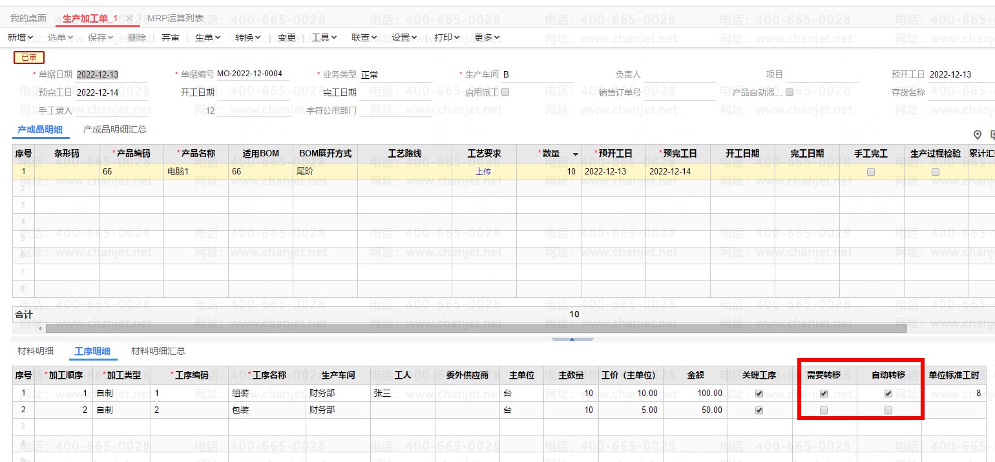995x462 pixels.
Task: Click the 单据日期 field showing 2022-12-13
Action: (112, 74)
